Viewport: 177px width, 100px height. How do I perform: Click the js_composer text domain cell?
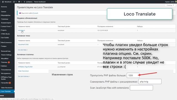click(61, 67)
